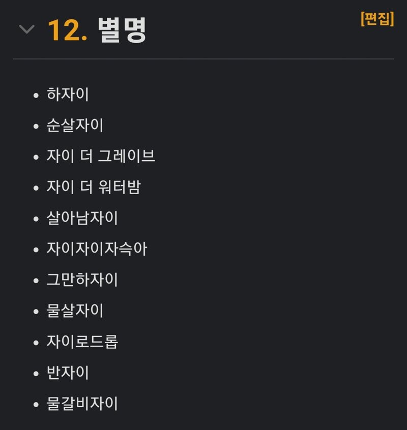Image resolution: width=407 pixels, height=430 pixels.
Task: Open the [편집] edit link
Action: pos(377,19)
